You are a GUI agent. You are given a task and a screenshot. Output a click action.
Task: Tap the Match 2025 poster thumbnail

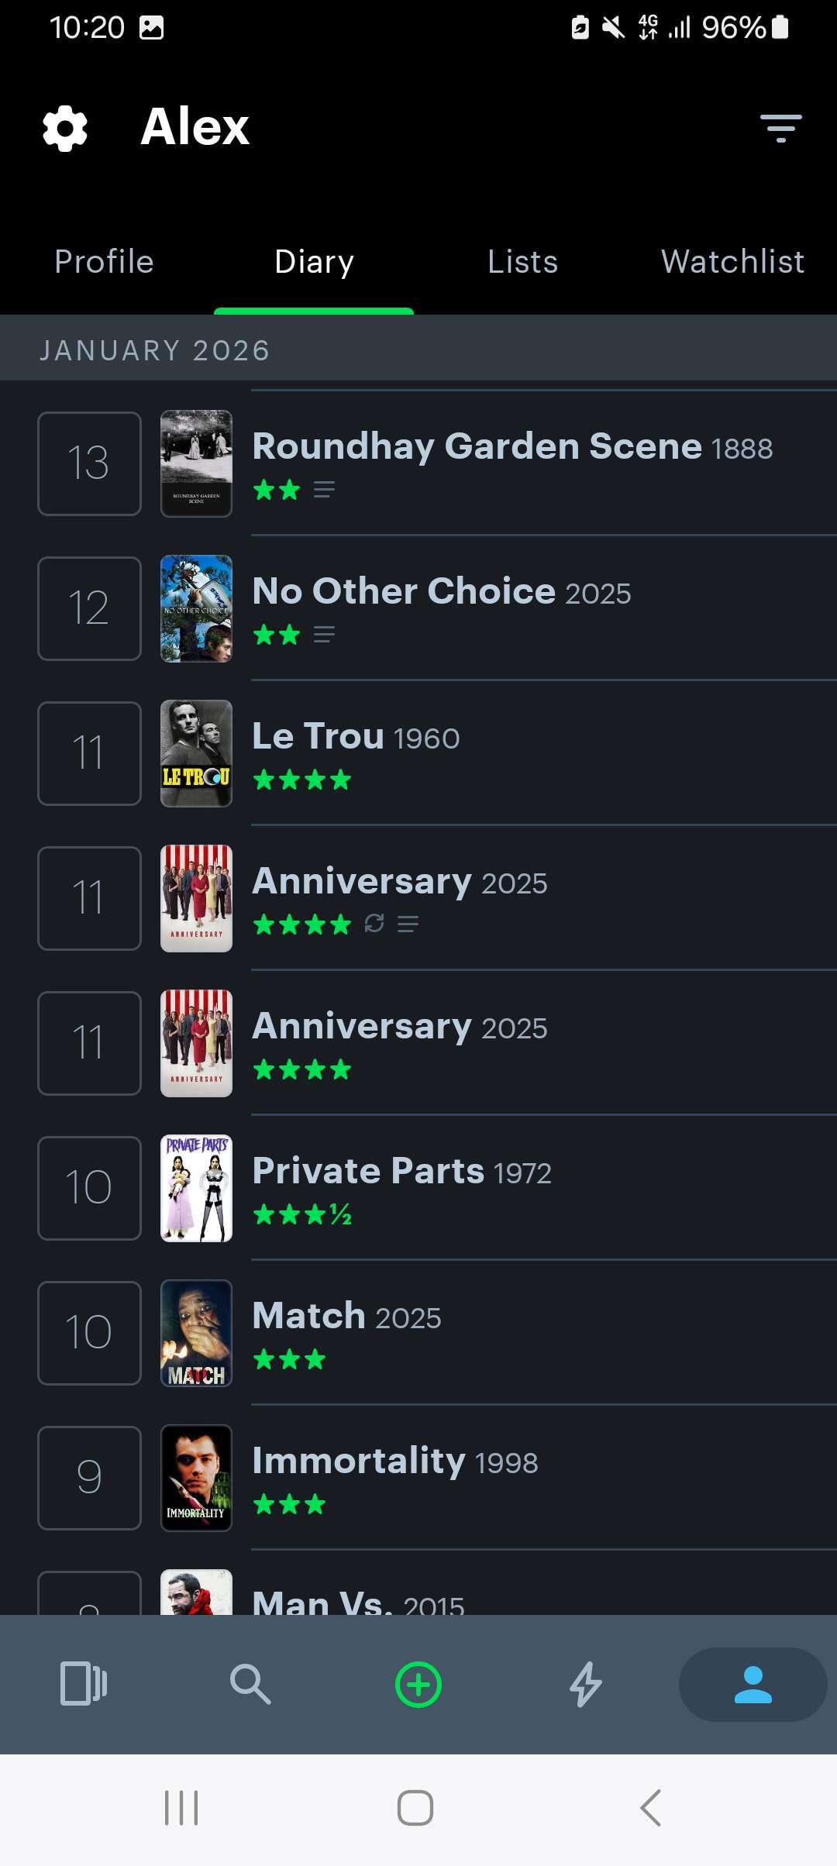pyautogui.click(x=196, y=1333)
